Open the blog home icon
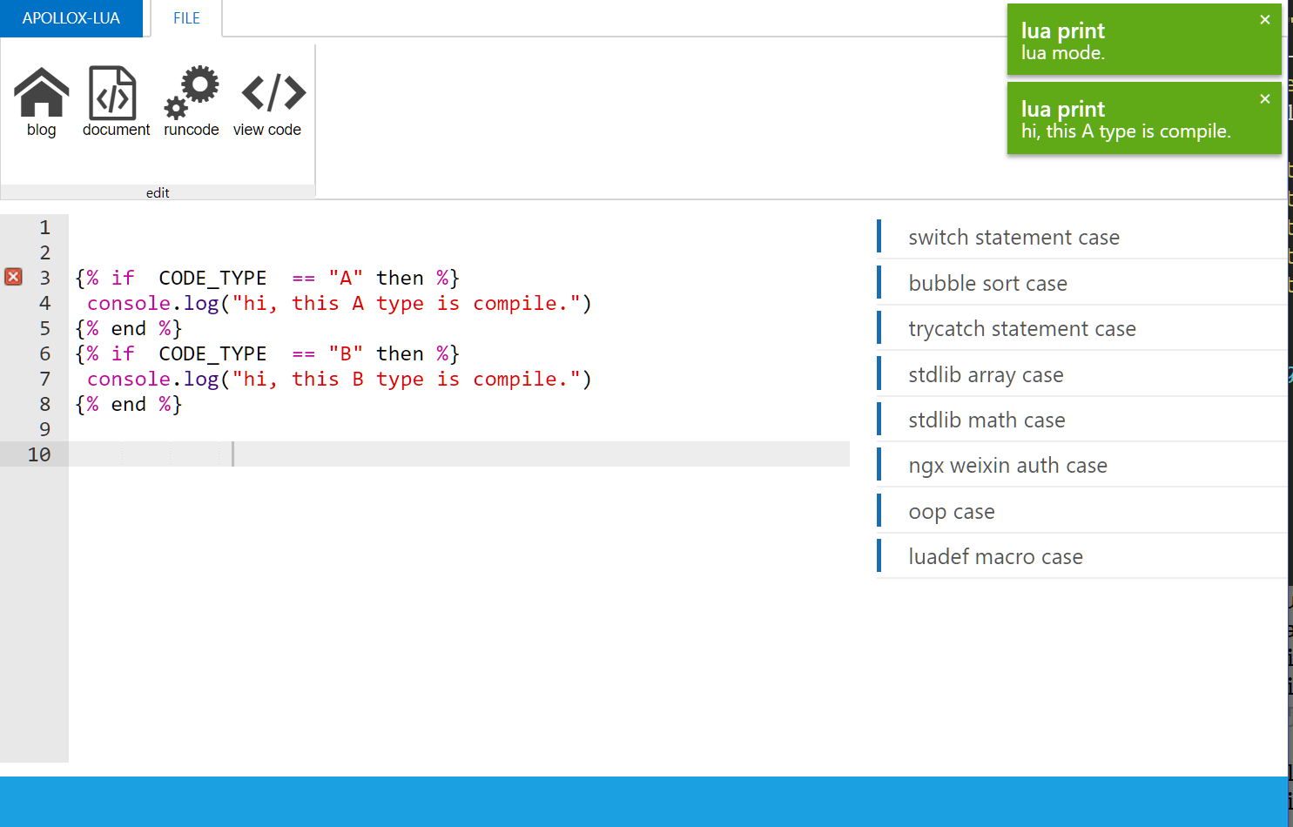Screen dimensions: 1293x827 41,92
